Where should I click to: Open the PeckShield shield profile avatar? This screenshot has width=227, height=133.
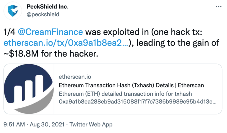pyautogui.click(x=13, y=11)
